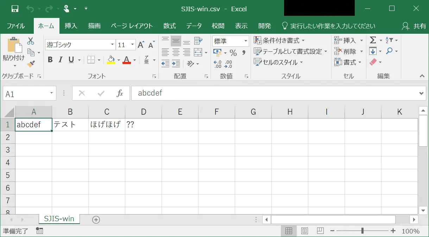
Task: Click the Save icon in title bar
Action: (15, 9)
